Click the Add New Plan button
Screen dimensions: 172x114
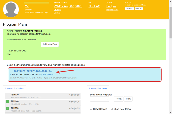coord(50,44)
